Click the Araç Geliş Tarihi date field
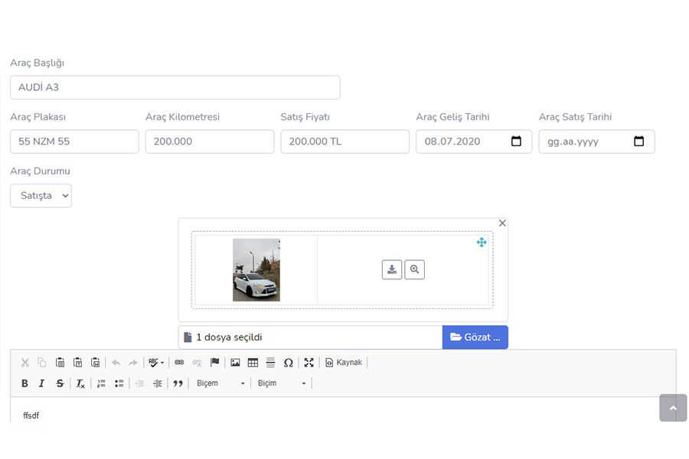 474,142
